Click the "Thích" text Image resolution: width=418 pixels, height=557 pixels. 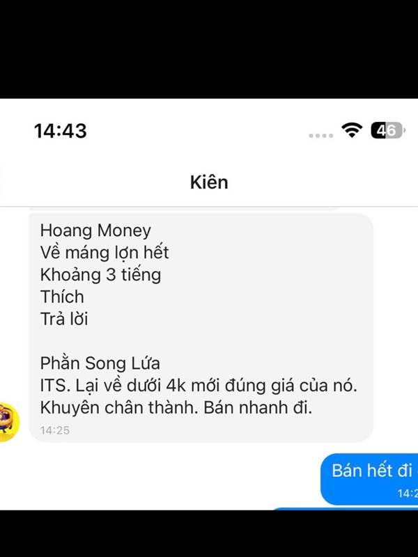(x=62, y=297)
